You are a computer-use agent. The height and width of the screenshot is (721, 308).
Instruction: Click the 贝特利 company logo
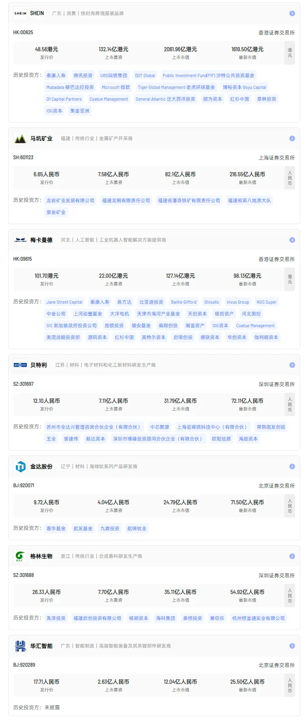[x=20, y=365]
